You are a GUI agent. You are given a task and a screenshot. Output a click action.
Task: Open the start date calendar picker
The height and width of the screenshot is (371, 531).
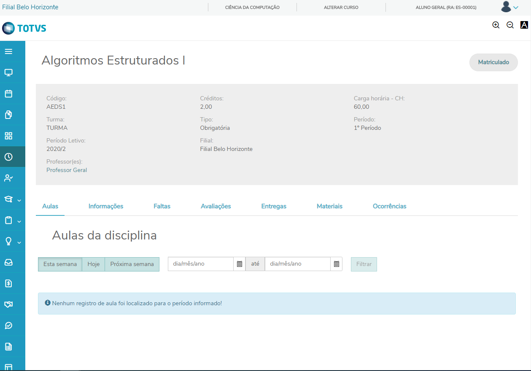(240, 264)
